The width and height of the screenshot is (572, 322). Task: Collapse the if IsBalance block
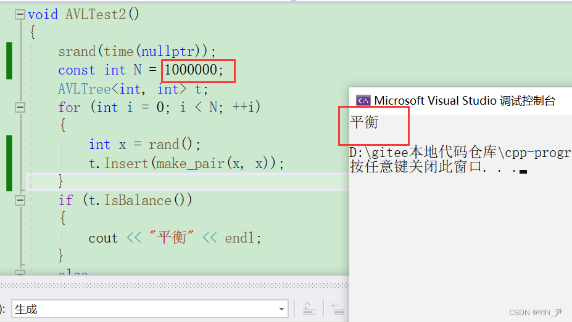[20, 201]
